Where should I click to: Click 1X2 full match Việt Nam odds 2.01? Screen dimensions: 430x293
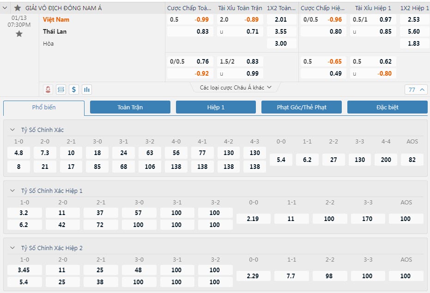[280, 20]
